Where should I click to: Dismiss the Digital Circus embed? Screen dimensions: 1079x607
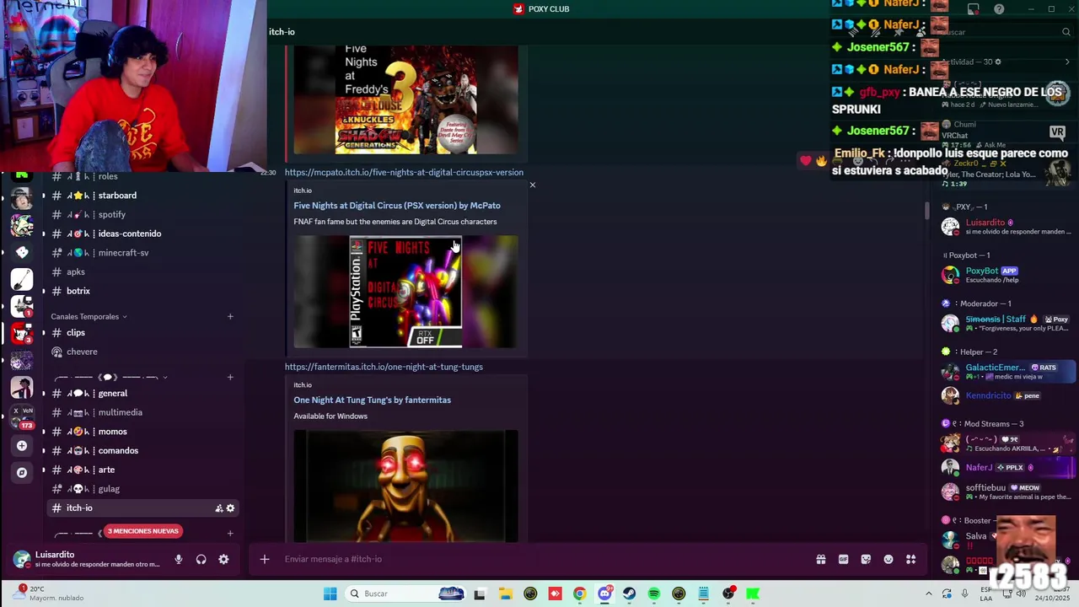coord(532,185)
